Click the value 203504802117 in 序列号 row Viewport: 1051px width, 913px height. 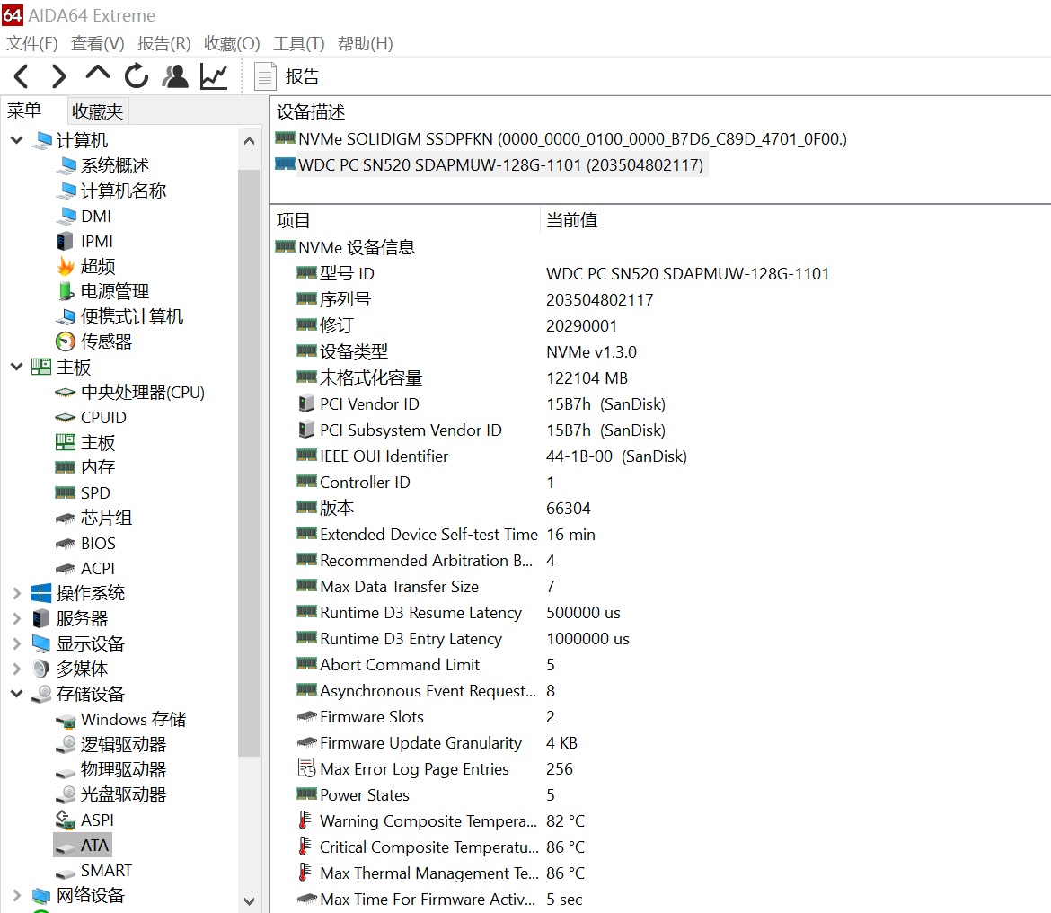599,299
